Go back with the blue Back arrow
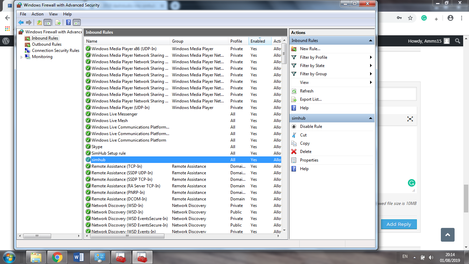Screen dimensions: 469x264 [x=21, y=23]
